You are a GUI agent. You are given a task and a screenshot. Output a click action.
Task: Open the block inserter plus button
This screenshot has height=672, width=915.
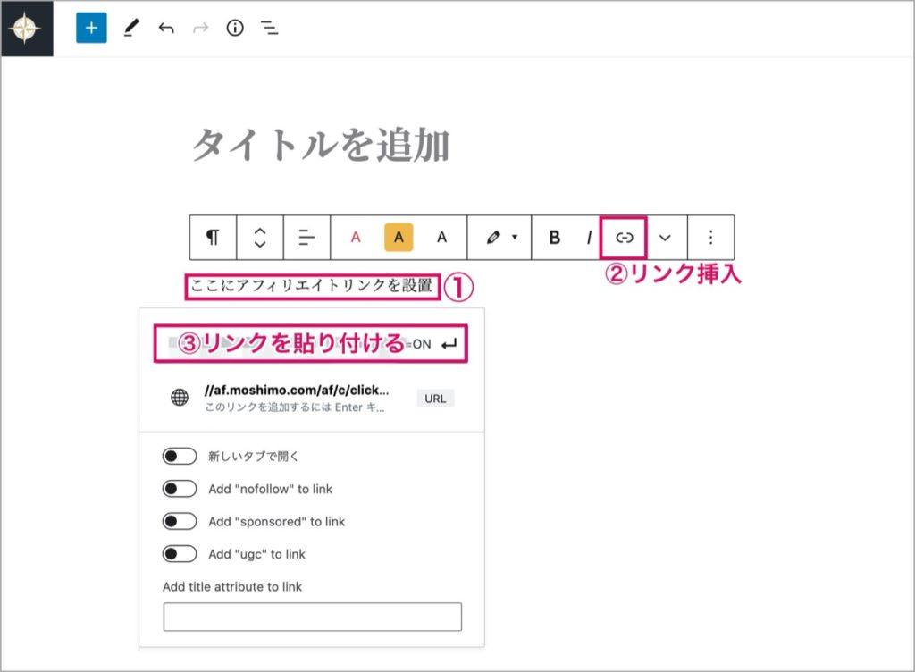(x=92, y=28)
